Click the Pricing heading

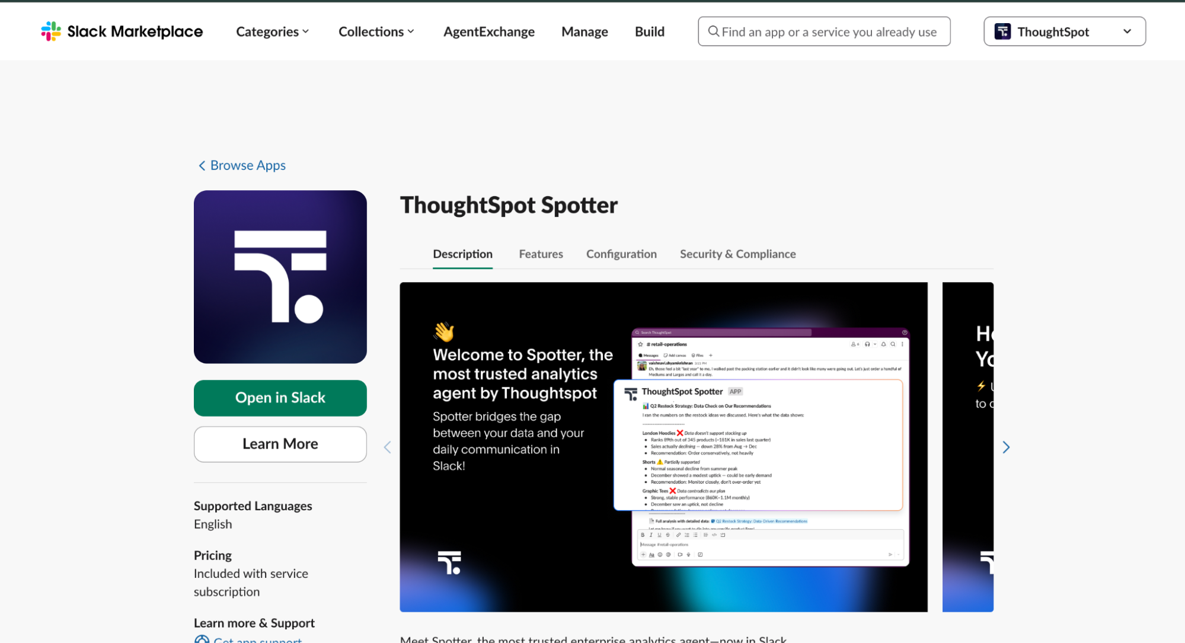coord(212,555)
